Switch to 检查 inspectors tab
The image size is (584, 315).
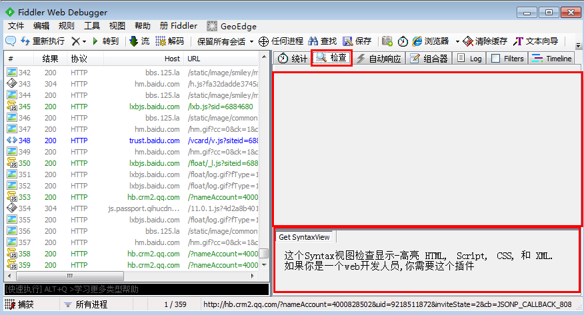pos(331,58)
